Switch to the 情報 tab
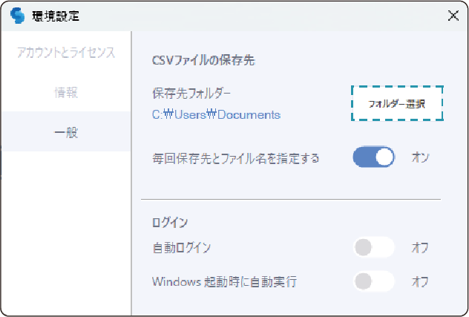 66,93
